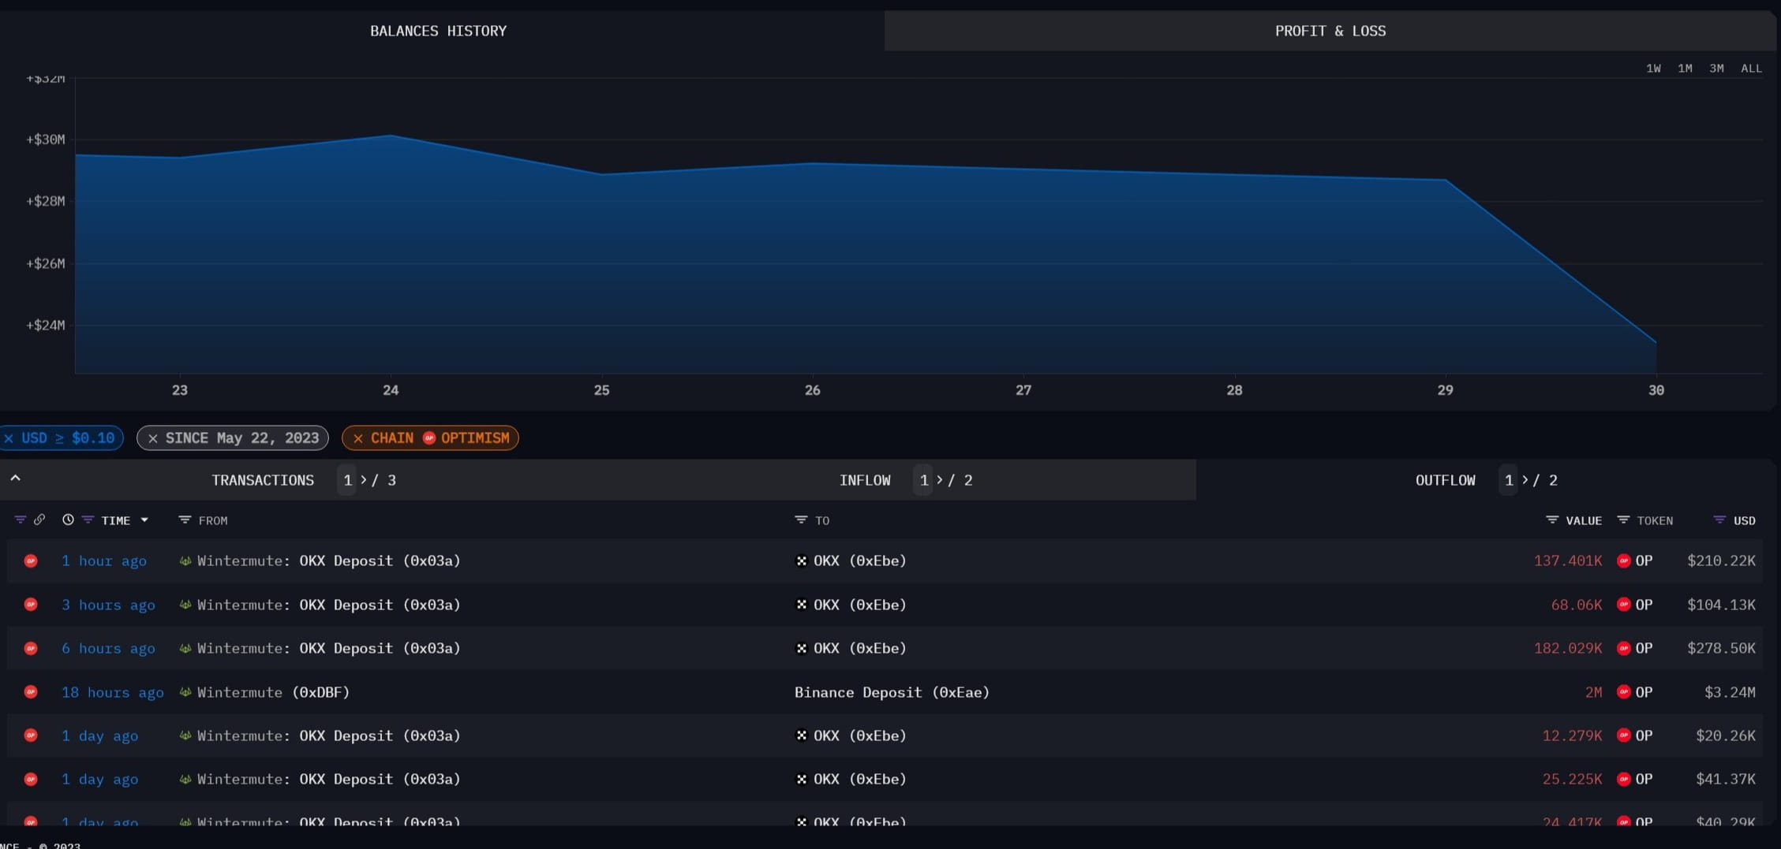
Task: Go to next page of TRANSACTIONS
Action: [364, 480]
